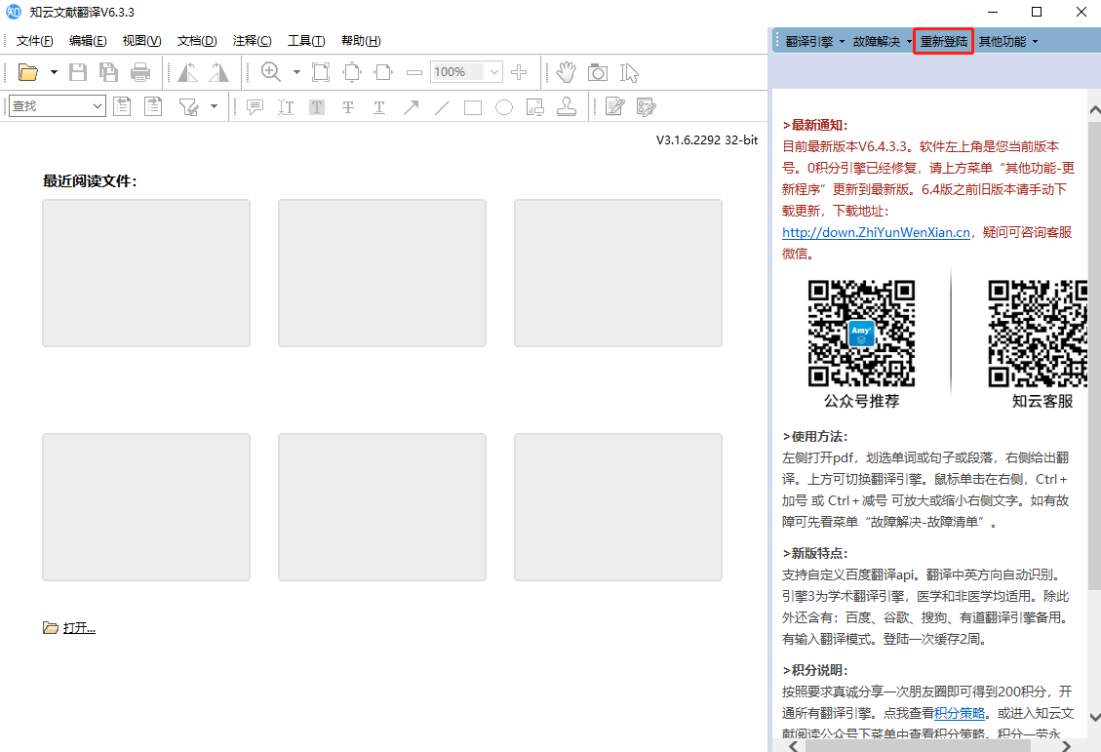
Task: Select the stamp annotation tool
Action: tap(567, 106)
